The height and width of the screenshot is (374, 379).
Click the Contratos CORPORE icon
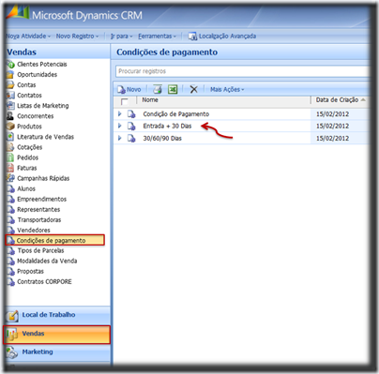[10, 282]
